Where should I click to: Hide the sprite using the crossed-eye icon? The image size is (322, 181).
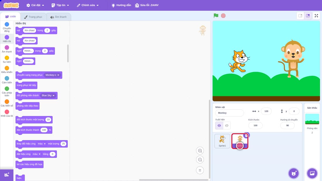click(227, 126)
